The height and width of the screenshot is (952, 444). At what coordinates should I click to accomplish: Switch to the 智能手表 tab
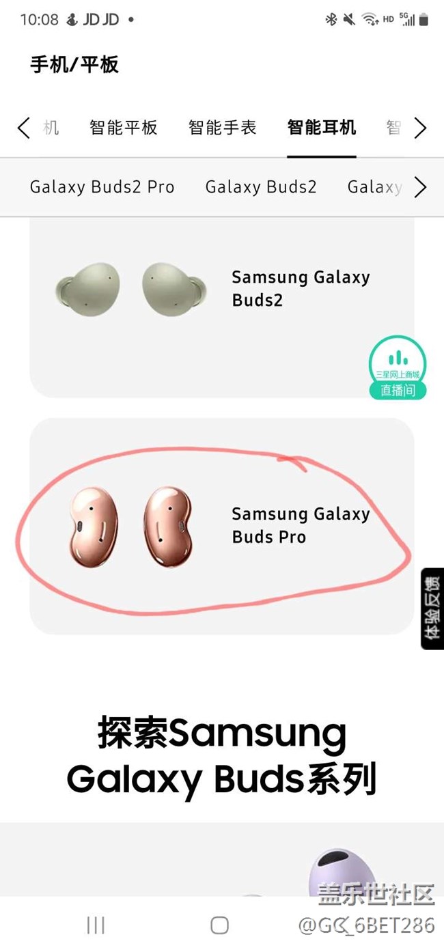point(223,127)
